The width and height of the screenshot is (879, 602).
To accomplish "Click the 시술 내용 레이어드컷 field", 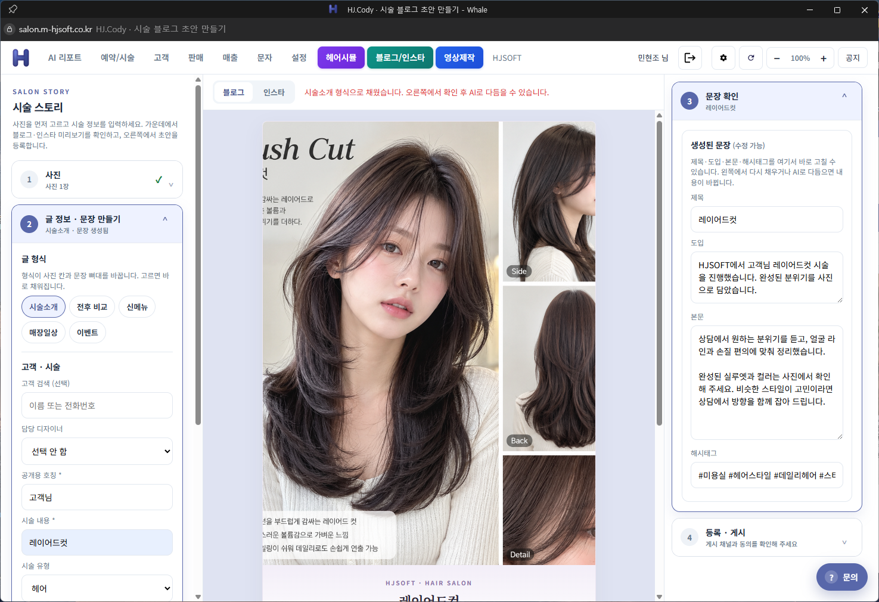I will coord(97,542).
